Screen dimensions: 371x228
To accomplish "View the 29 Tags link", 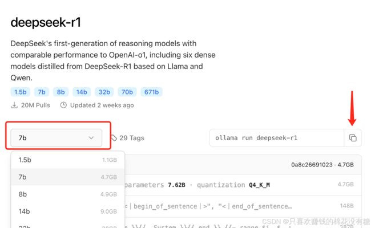I will coord(131,138).
